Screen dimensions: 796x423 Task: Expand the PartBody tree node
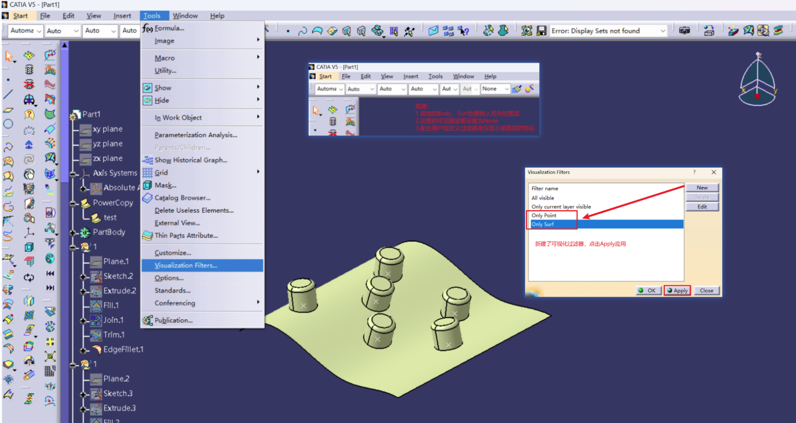coord(73,233)
